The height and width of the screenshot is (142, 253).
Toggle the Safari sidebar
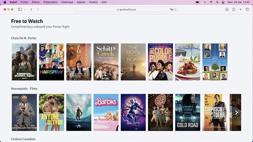coord(20,9)
